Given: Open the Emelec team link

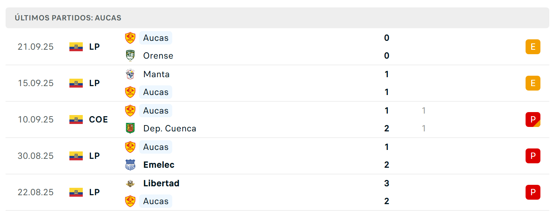Looking at the screenshot, I should click(159, 165).
